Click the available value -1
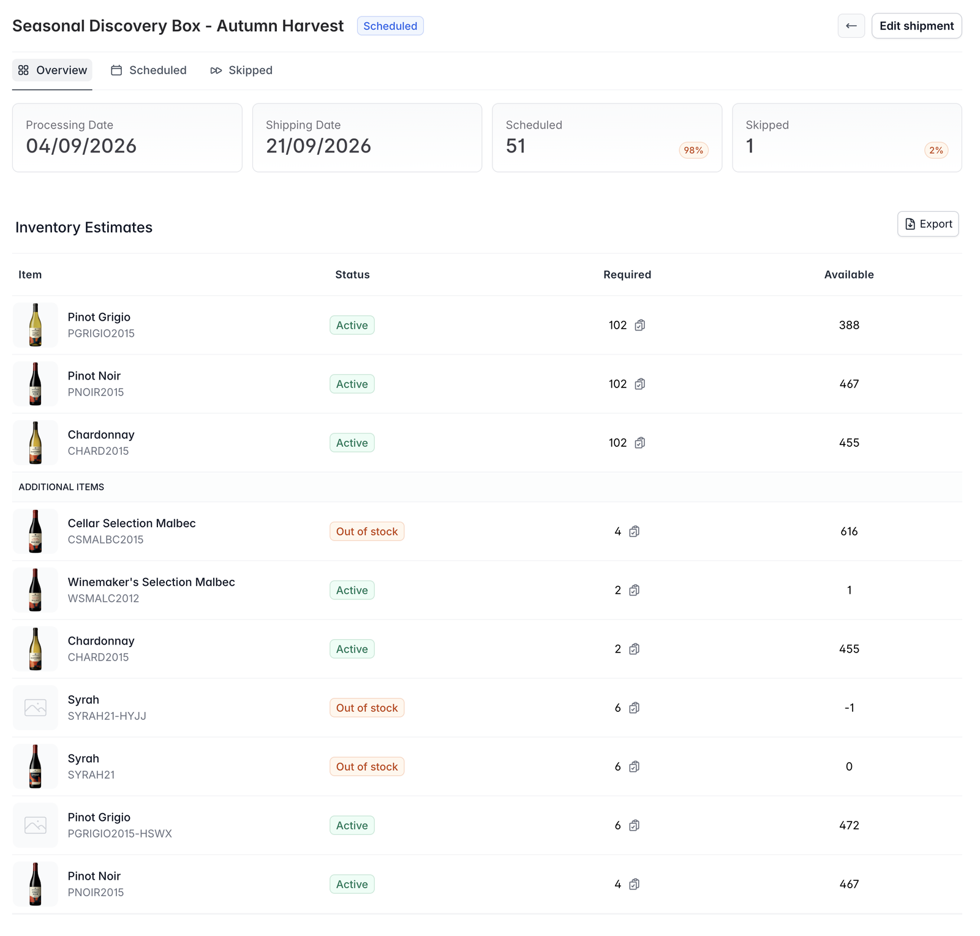 pyautogui.click(x=849, y=708)
